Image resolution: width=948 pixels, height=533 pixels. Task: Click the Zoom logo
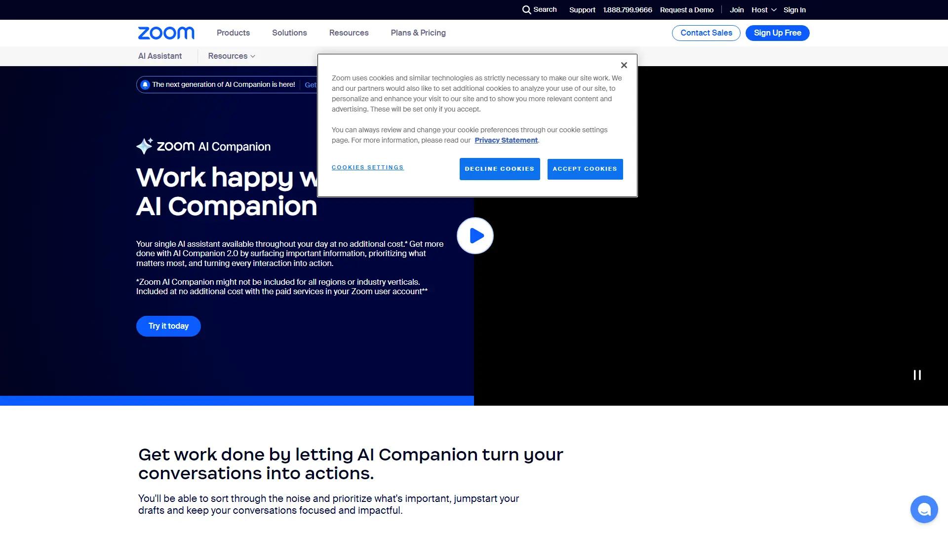[166, 33]
